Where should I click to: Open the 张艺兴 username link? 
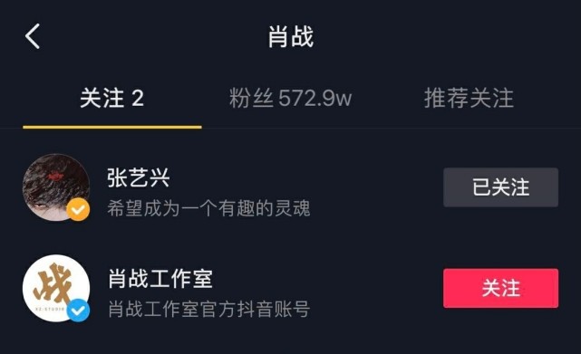point(138,177)
